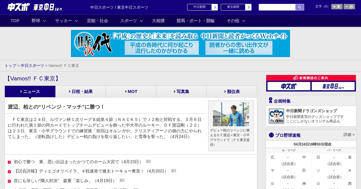Image resolution: width=361 pixels, height=189 pixels.
Task: Expand the その他 dropdown chevron
Action: tap(244, 21)
